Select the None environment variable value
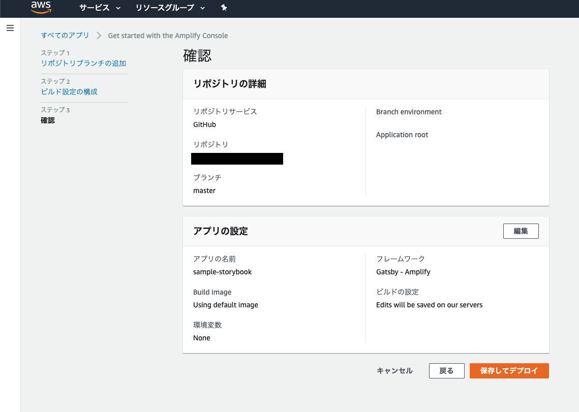Image resolution: width=579 pixels, height=412 pixels. [202, 338]
